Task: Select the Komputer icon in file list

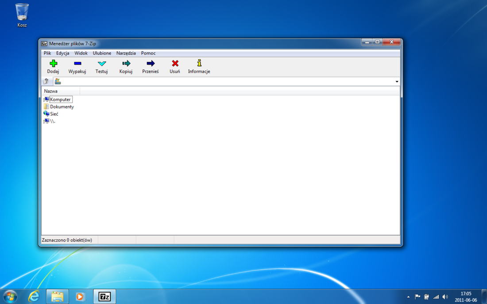Action: (46, 99)
